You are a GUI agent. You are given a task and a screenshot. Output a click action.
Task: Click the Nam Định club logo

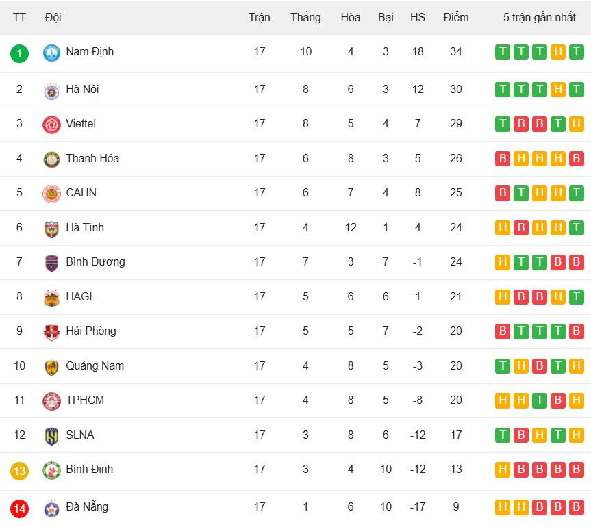click(51, 53)
